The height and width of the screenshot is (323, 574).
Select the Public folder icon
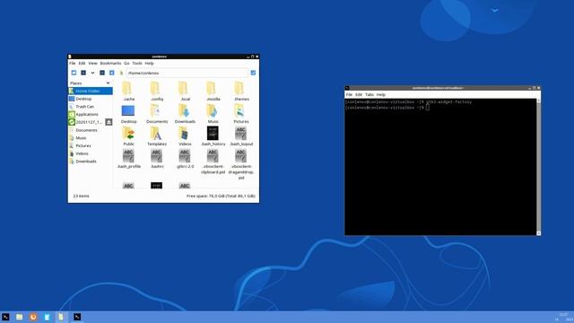click(128, 134)
